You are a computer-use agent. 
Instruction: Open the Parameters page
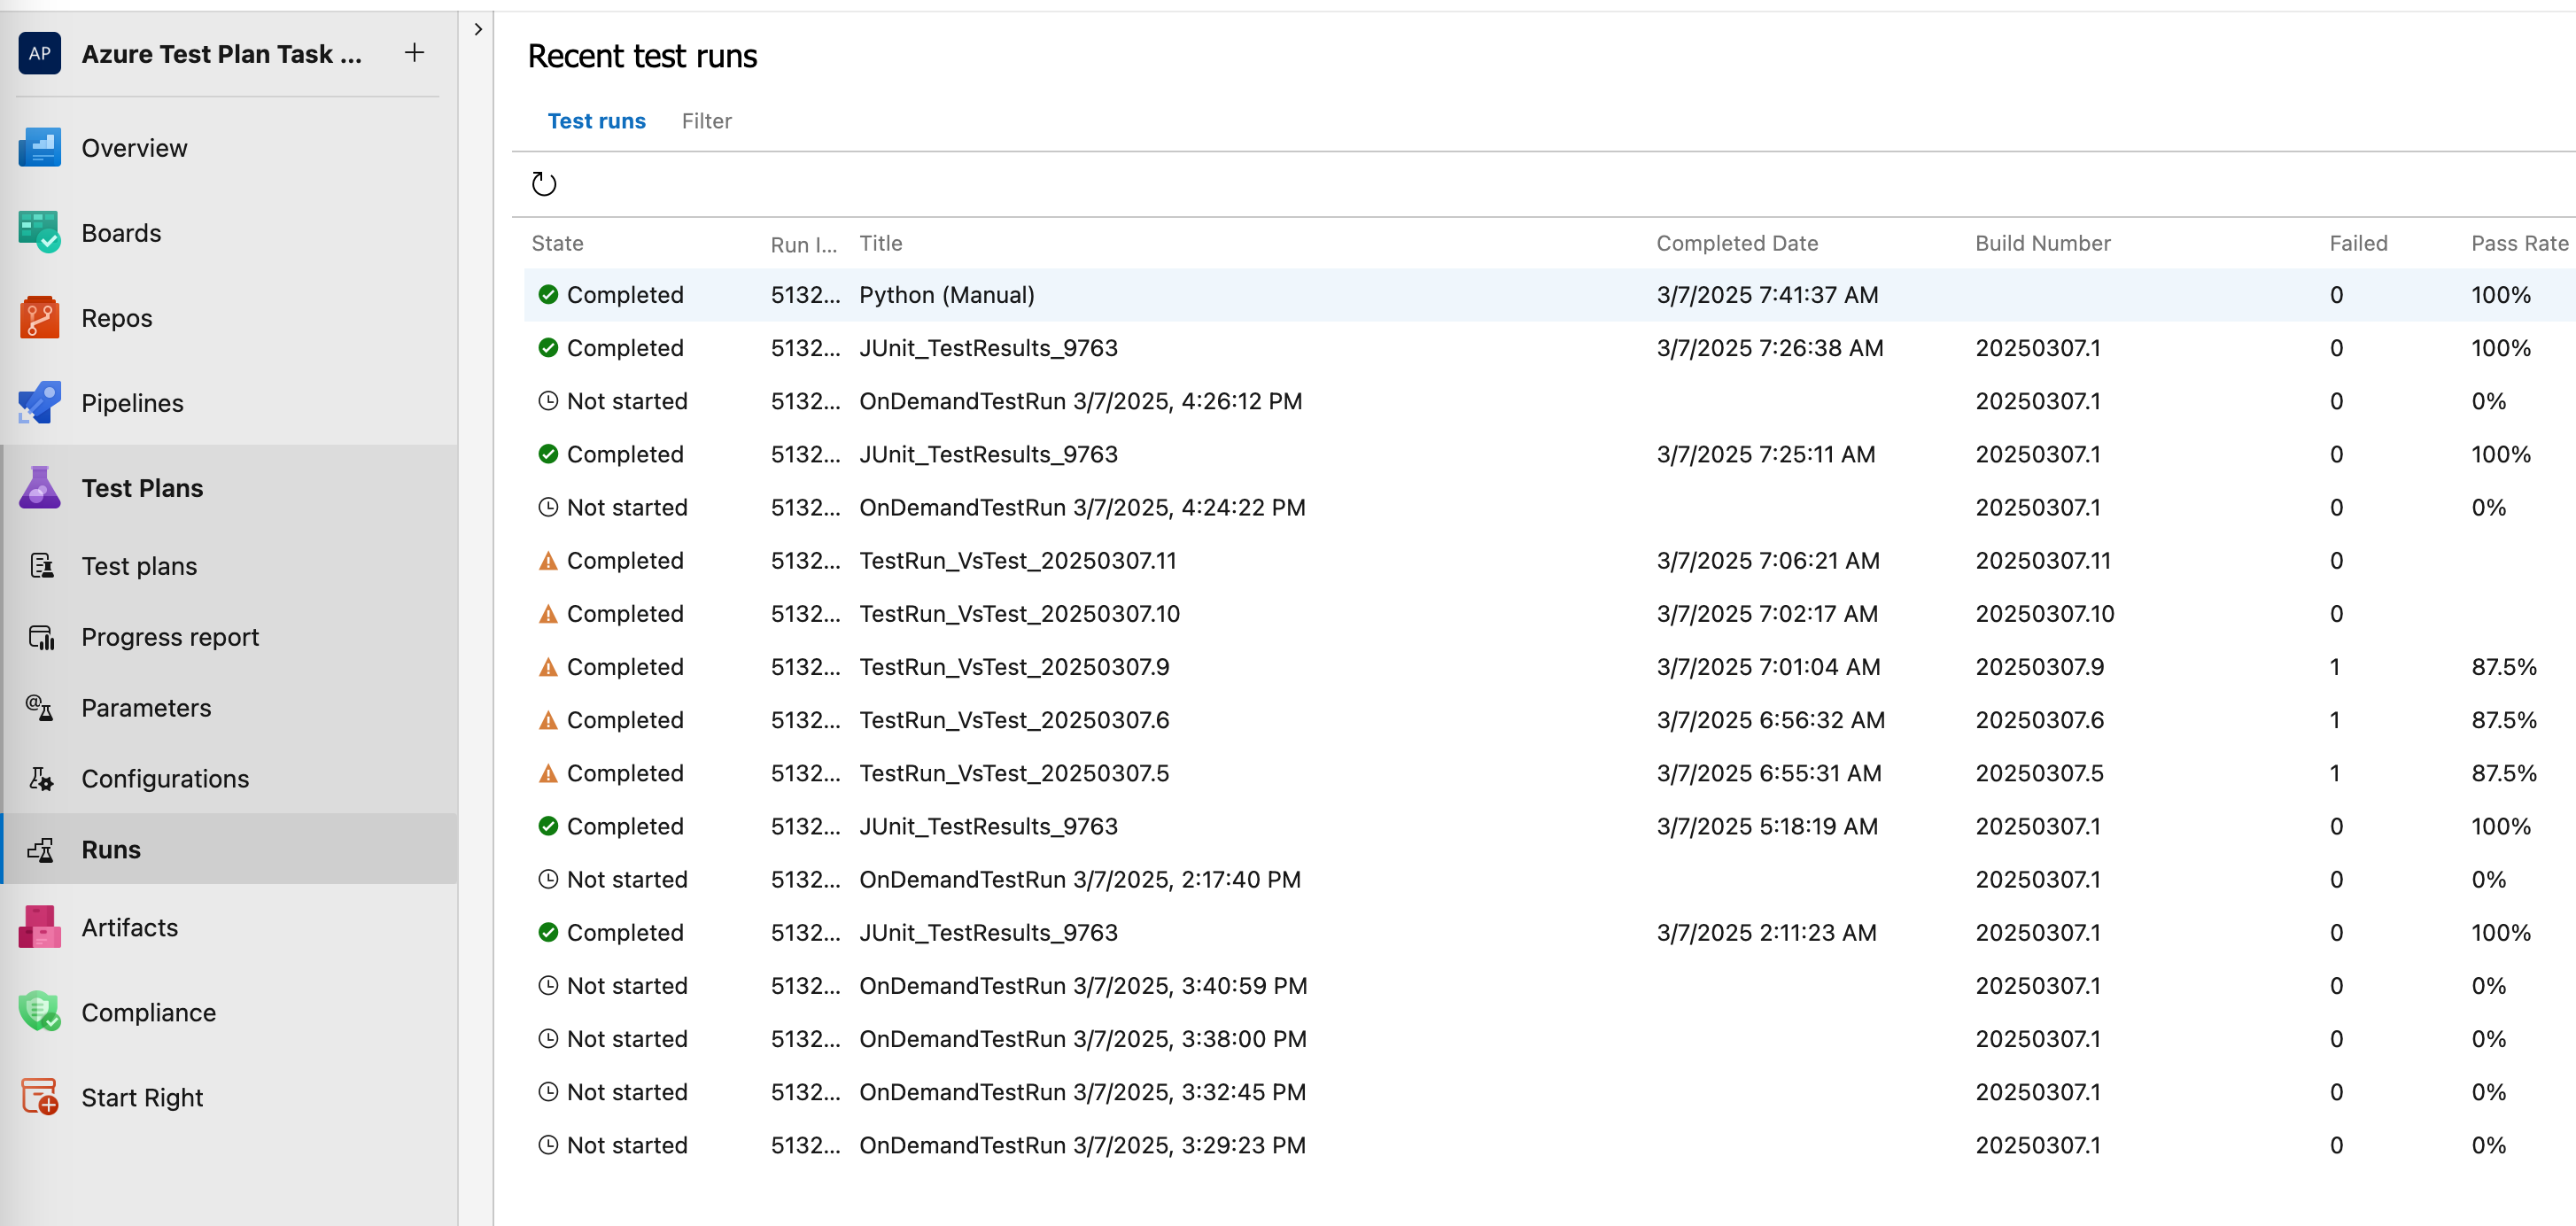147,707
